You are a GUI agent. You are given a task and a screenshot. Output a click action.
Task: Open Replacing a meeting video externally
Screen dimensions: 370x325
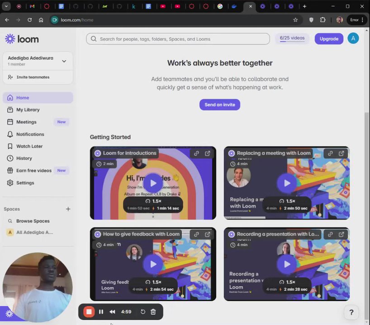[x=341, y=153]
